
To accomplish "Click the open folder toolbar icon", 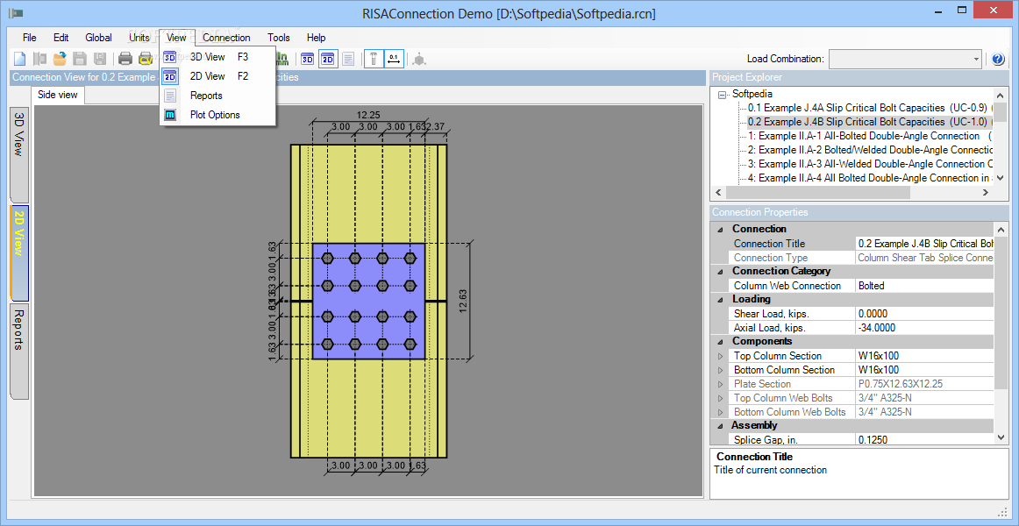I will 60,59.
